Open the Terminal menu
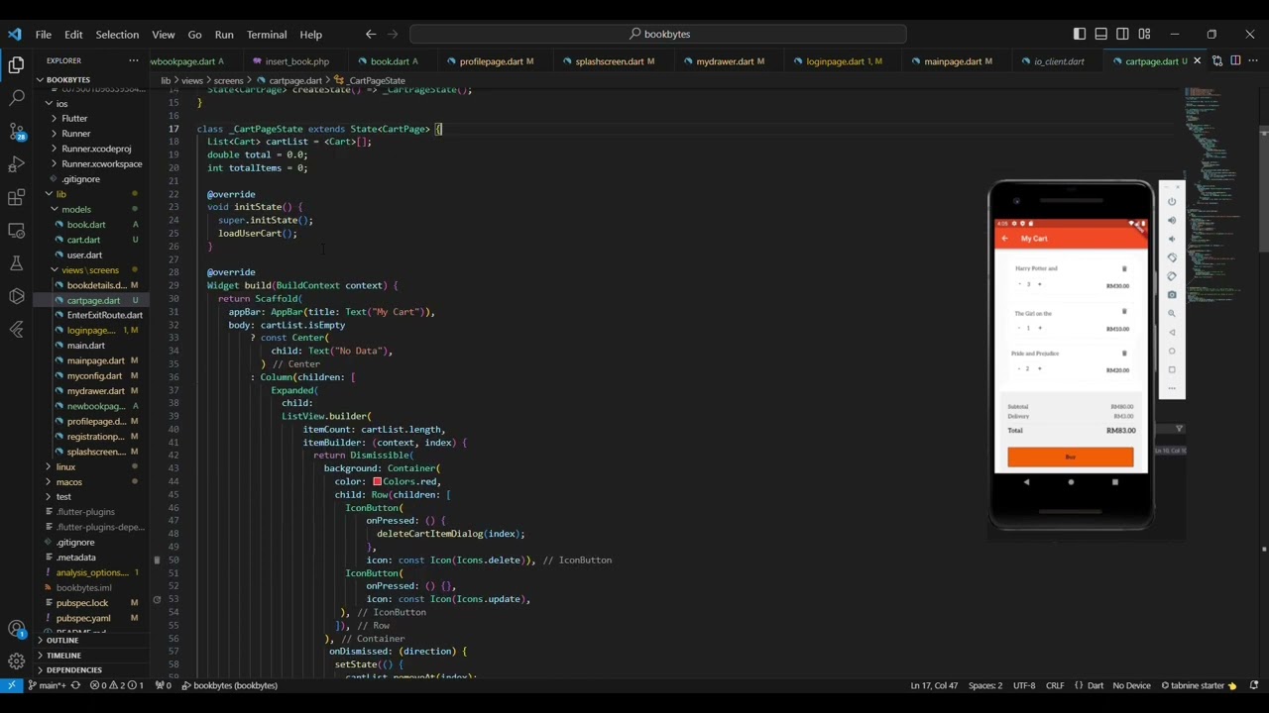Viewport: 1269px width, 713px height. point(267,35)
